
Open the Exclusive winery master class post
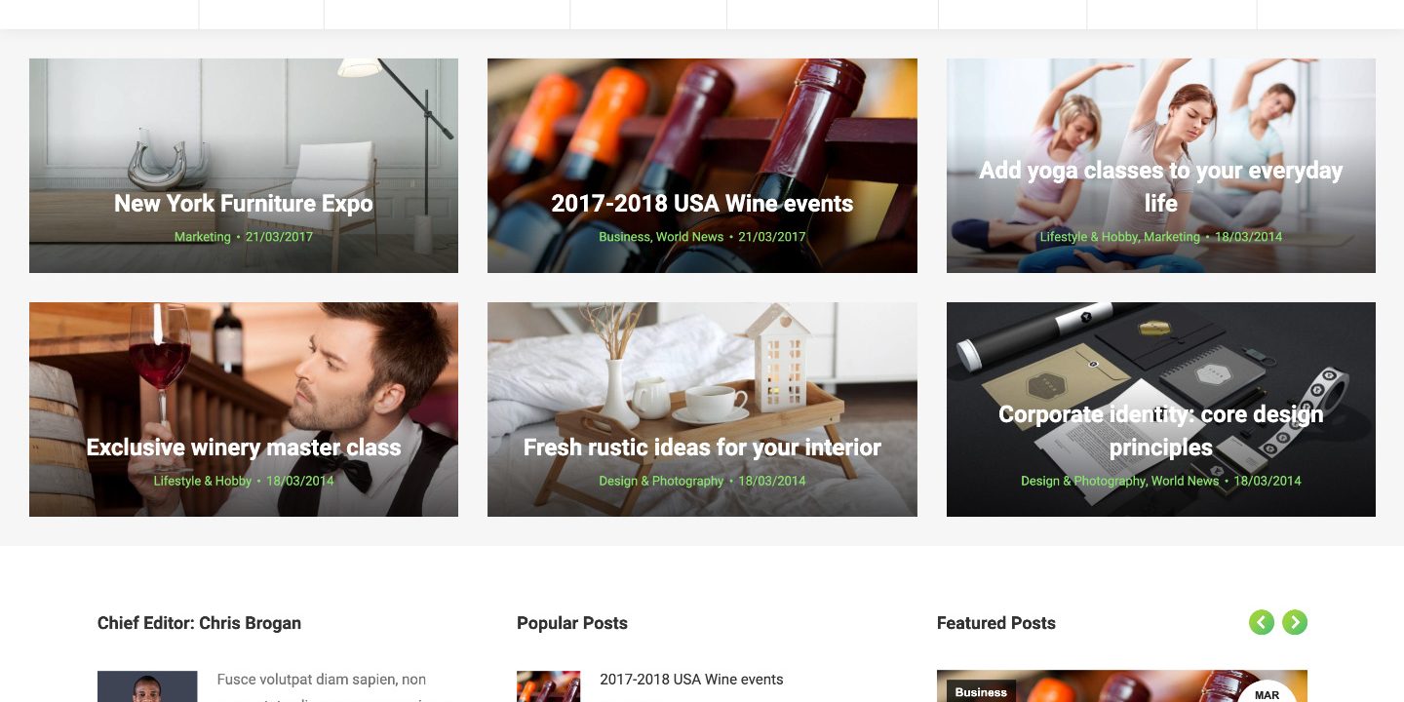(x=244, y=448)
